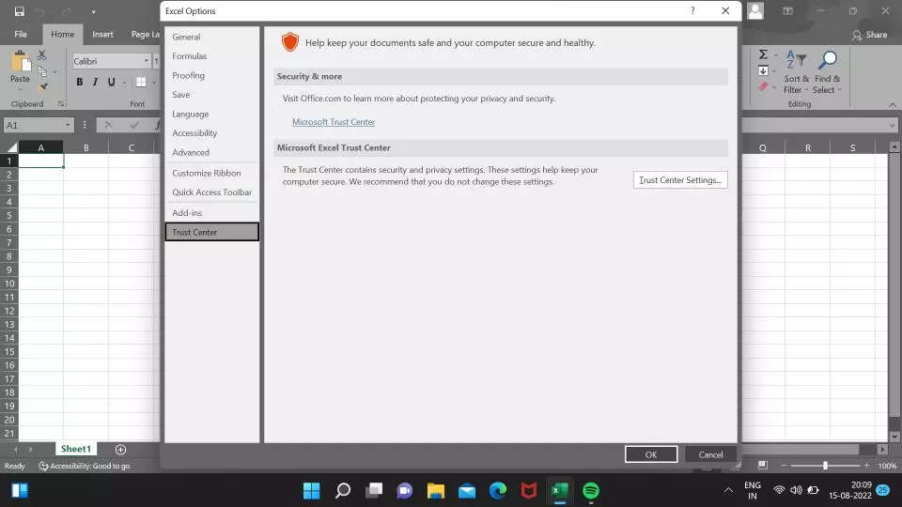The width and height of the screenshot is (902, 507).
Task: Click the Save icon in Excel title bar
Action: pos(19,11)
